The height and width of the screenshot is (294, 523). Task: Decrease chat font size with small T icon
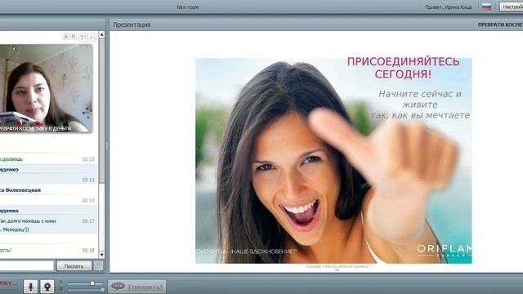point(92,37)
